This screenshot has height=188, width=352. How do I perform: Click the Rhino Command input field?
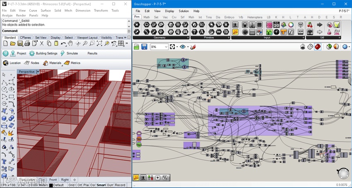[x=65, y=31]
